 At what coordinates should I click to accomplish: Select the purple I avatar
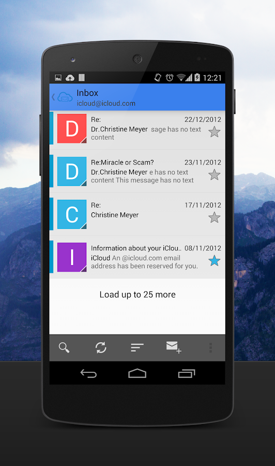coord(72,257)
